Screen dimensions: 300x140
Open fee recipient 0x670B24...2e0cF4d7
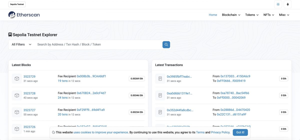point(91,93)
